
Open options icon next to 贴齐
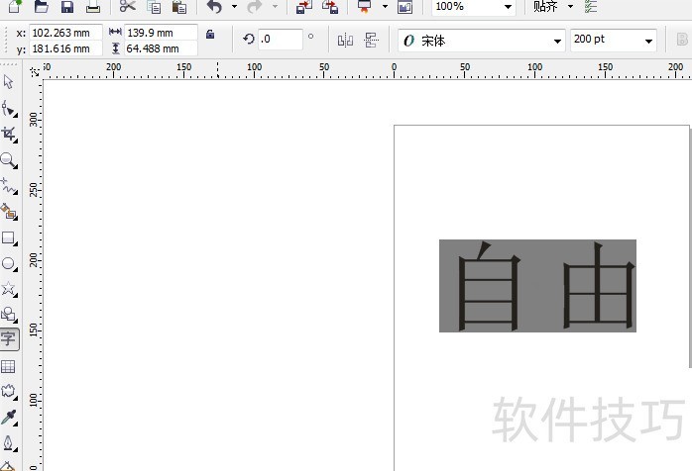pyautogui.click(x=591, y=6)
